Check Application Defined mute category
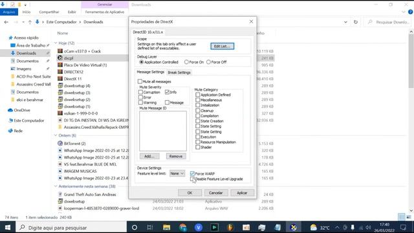Image resolution: width=414 pixels, height=233 pixels. [197, 94]
